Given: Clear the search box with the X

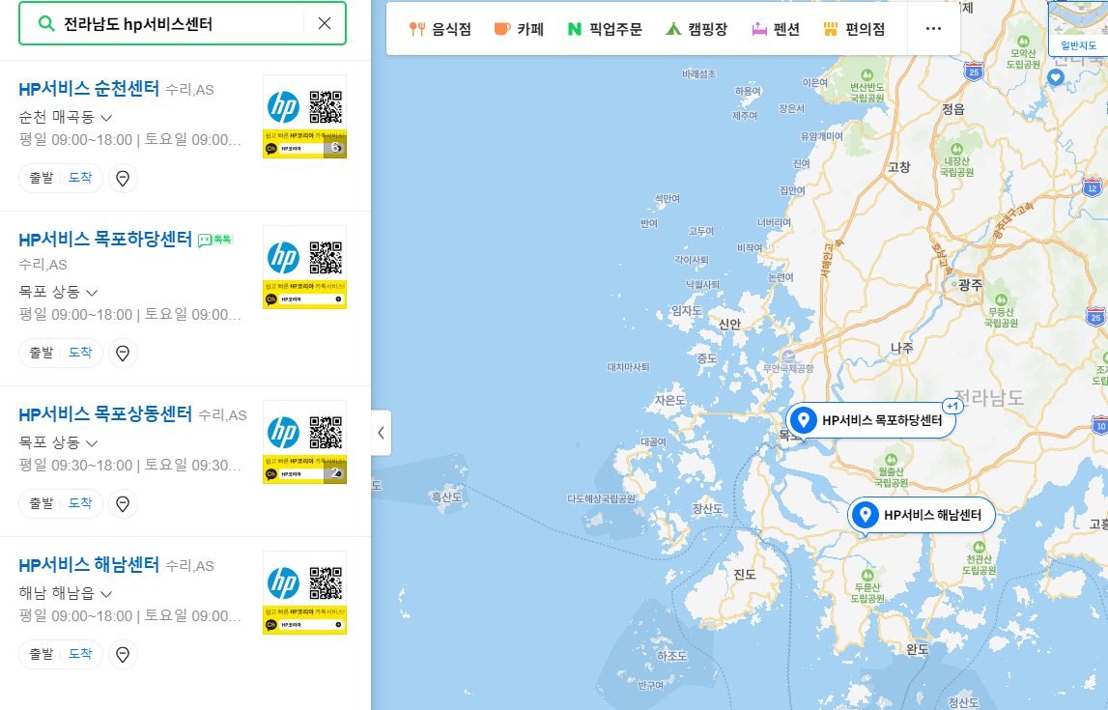Looking at the screenshot, I should 325,23.
